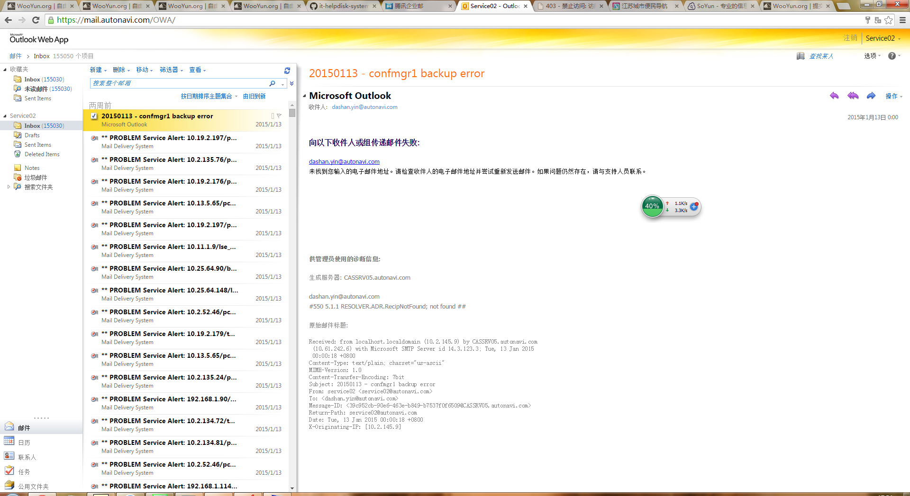
Task: Click the Reply arrow icon
Action: click(834, 96)
